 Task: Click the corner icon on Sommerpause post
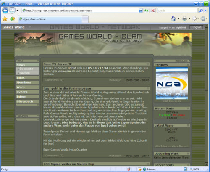click(x=148, y=88)
